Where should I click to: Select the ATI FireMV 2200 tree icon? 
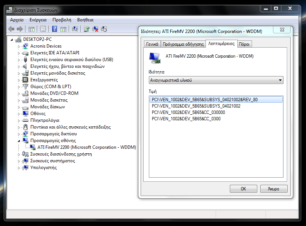[x=32, y=147]
